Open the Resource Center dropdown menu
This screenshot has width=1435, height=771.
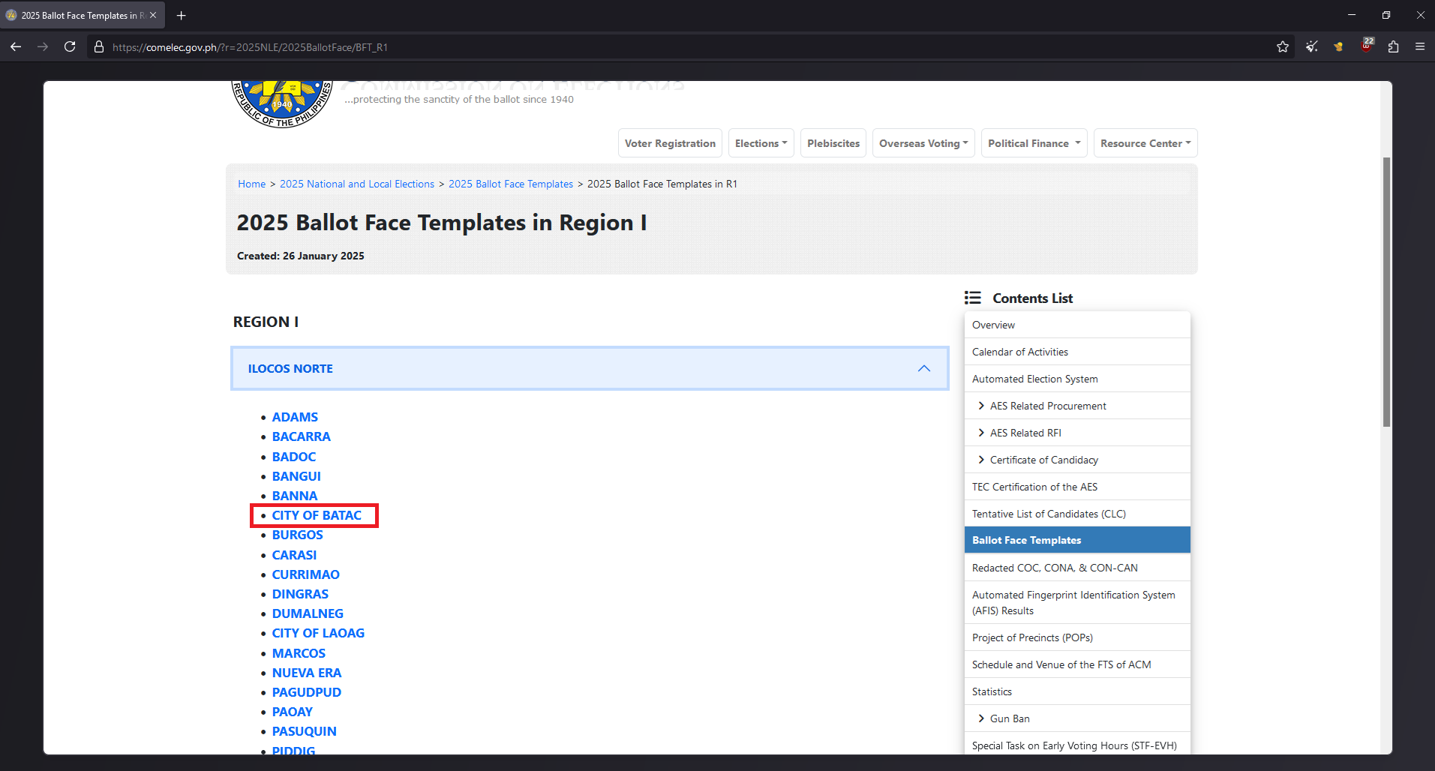1145,143
